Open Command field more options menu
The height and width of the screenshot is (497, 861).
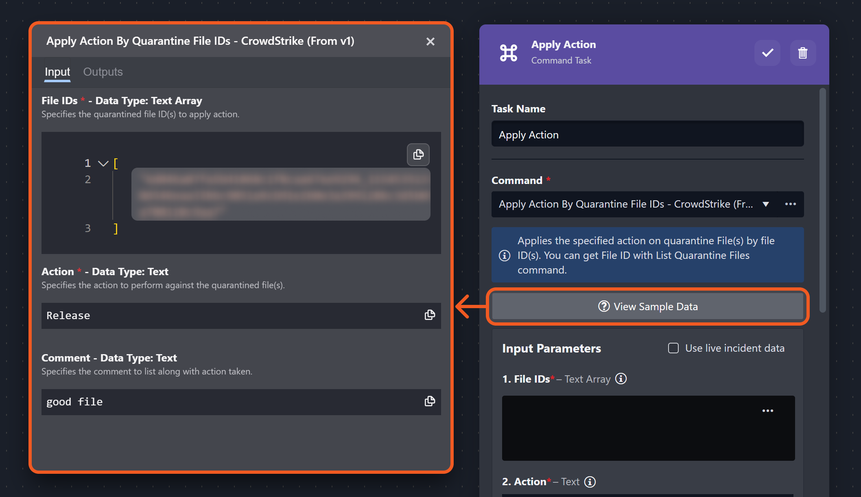click(791, 204)
